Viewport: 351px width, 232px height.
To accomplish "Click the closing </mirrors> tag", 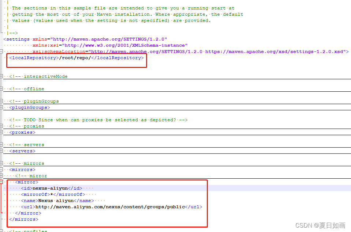I will pos(24,219).
